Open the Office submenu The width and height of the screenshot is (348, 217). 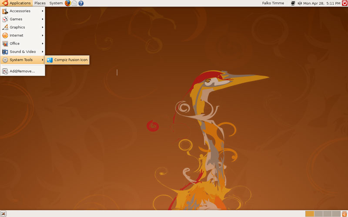pos(23,43)
